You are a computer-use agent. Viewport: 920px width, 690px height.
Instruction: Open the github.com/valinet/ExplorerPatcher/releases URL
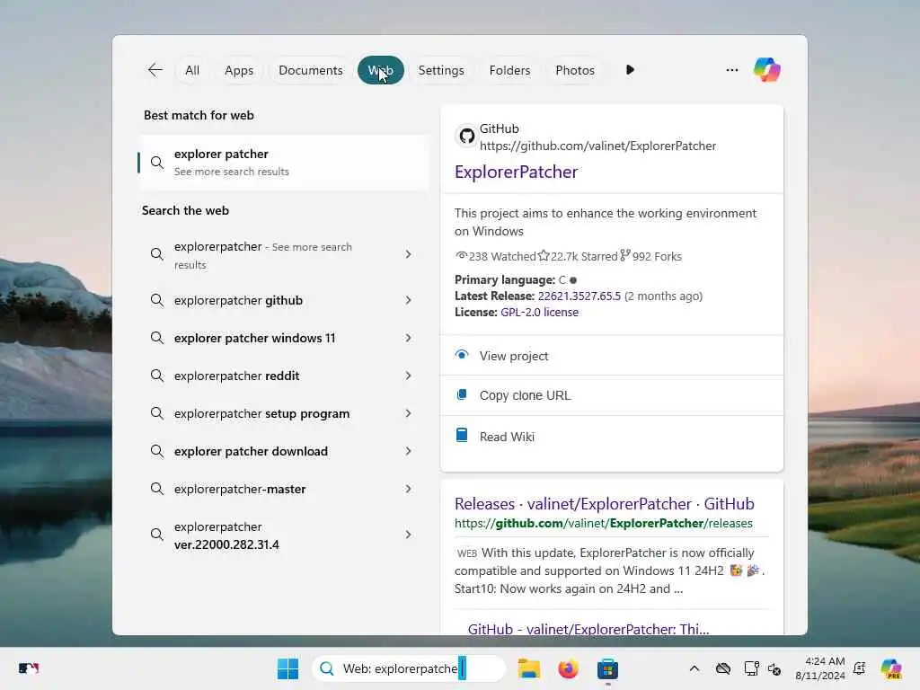click(x=603, y=523)
